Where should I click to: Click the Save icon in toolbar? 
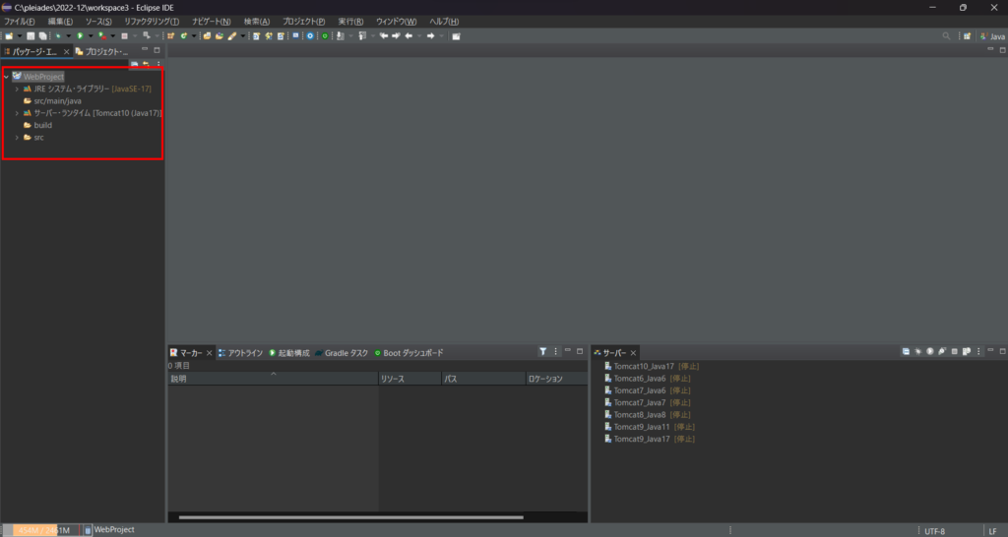point(31,36)
